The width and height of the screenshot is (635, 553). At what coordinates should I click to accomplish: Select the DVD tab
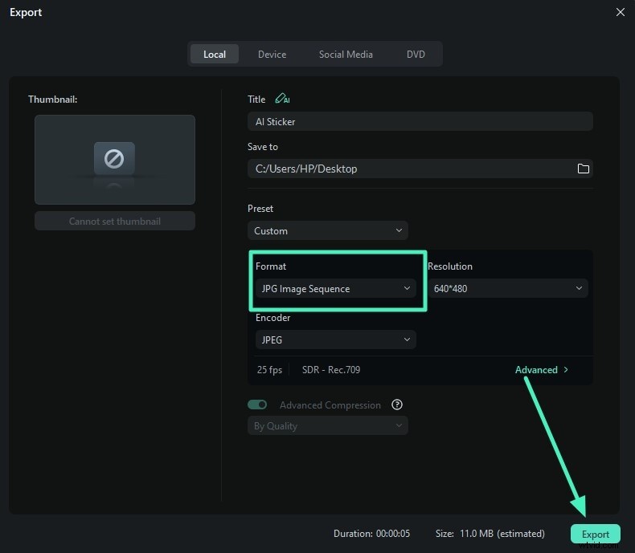tap(416, 55)
